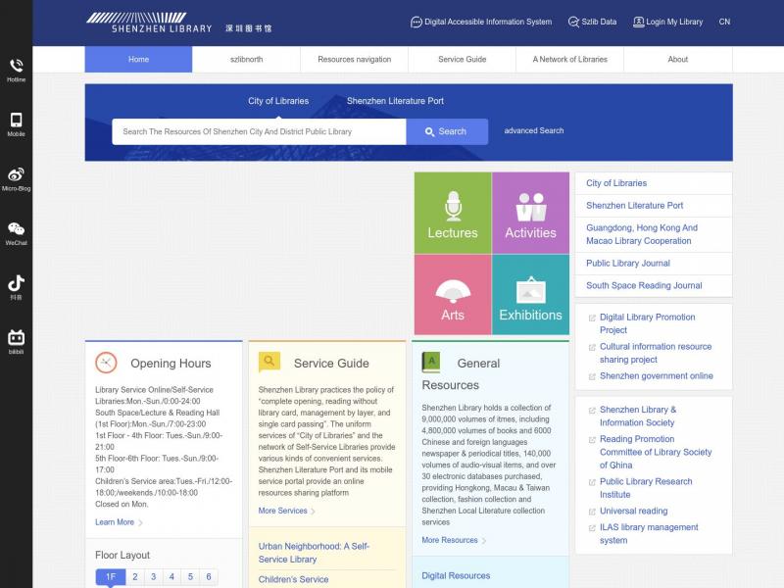Open the Arts fan tile
Viewport: 784px width, 588px height.
click(x=453, y=295)
